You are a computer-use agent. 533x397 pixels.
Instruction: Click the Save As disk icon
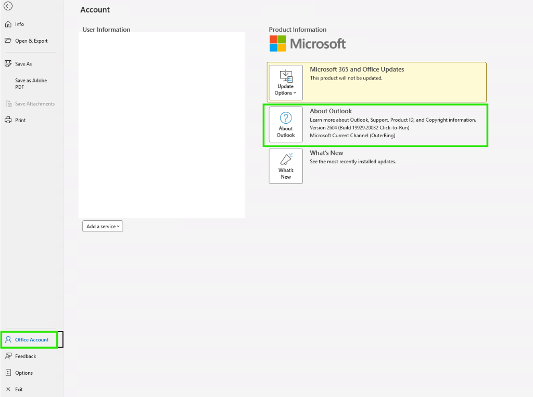(8, 63)
